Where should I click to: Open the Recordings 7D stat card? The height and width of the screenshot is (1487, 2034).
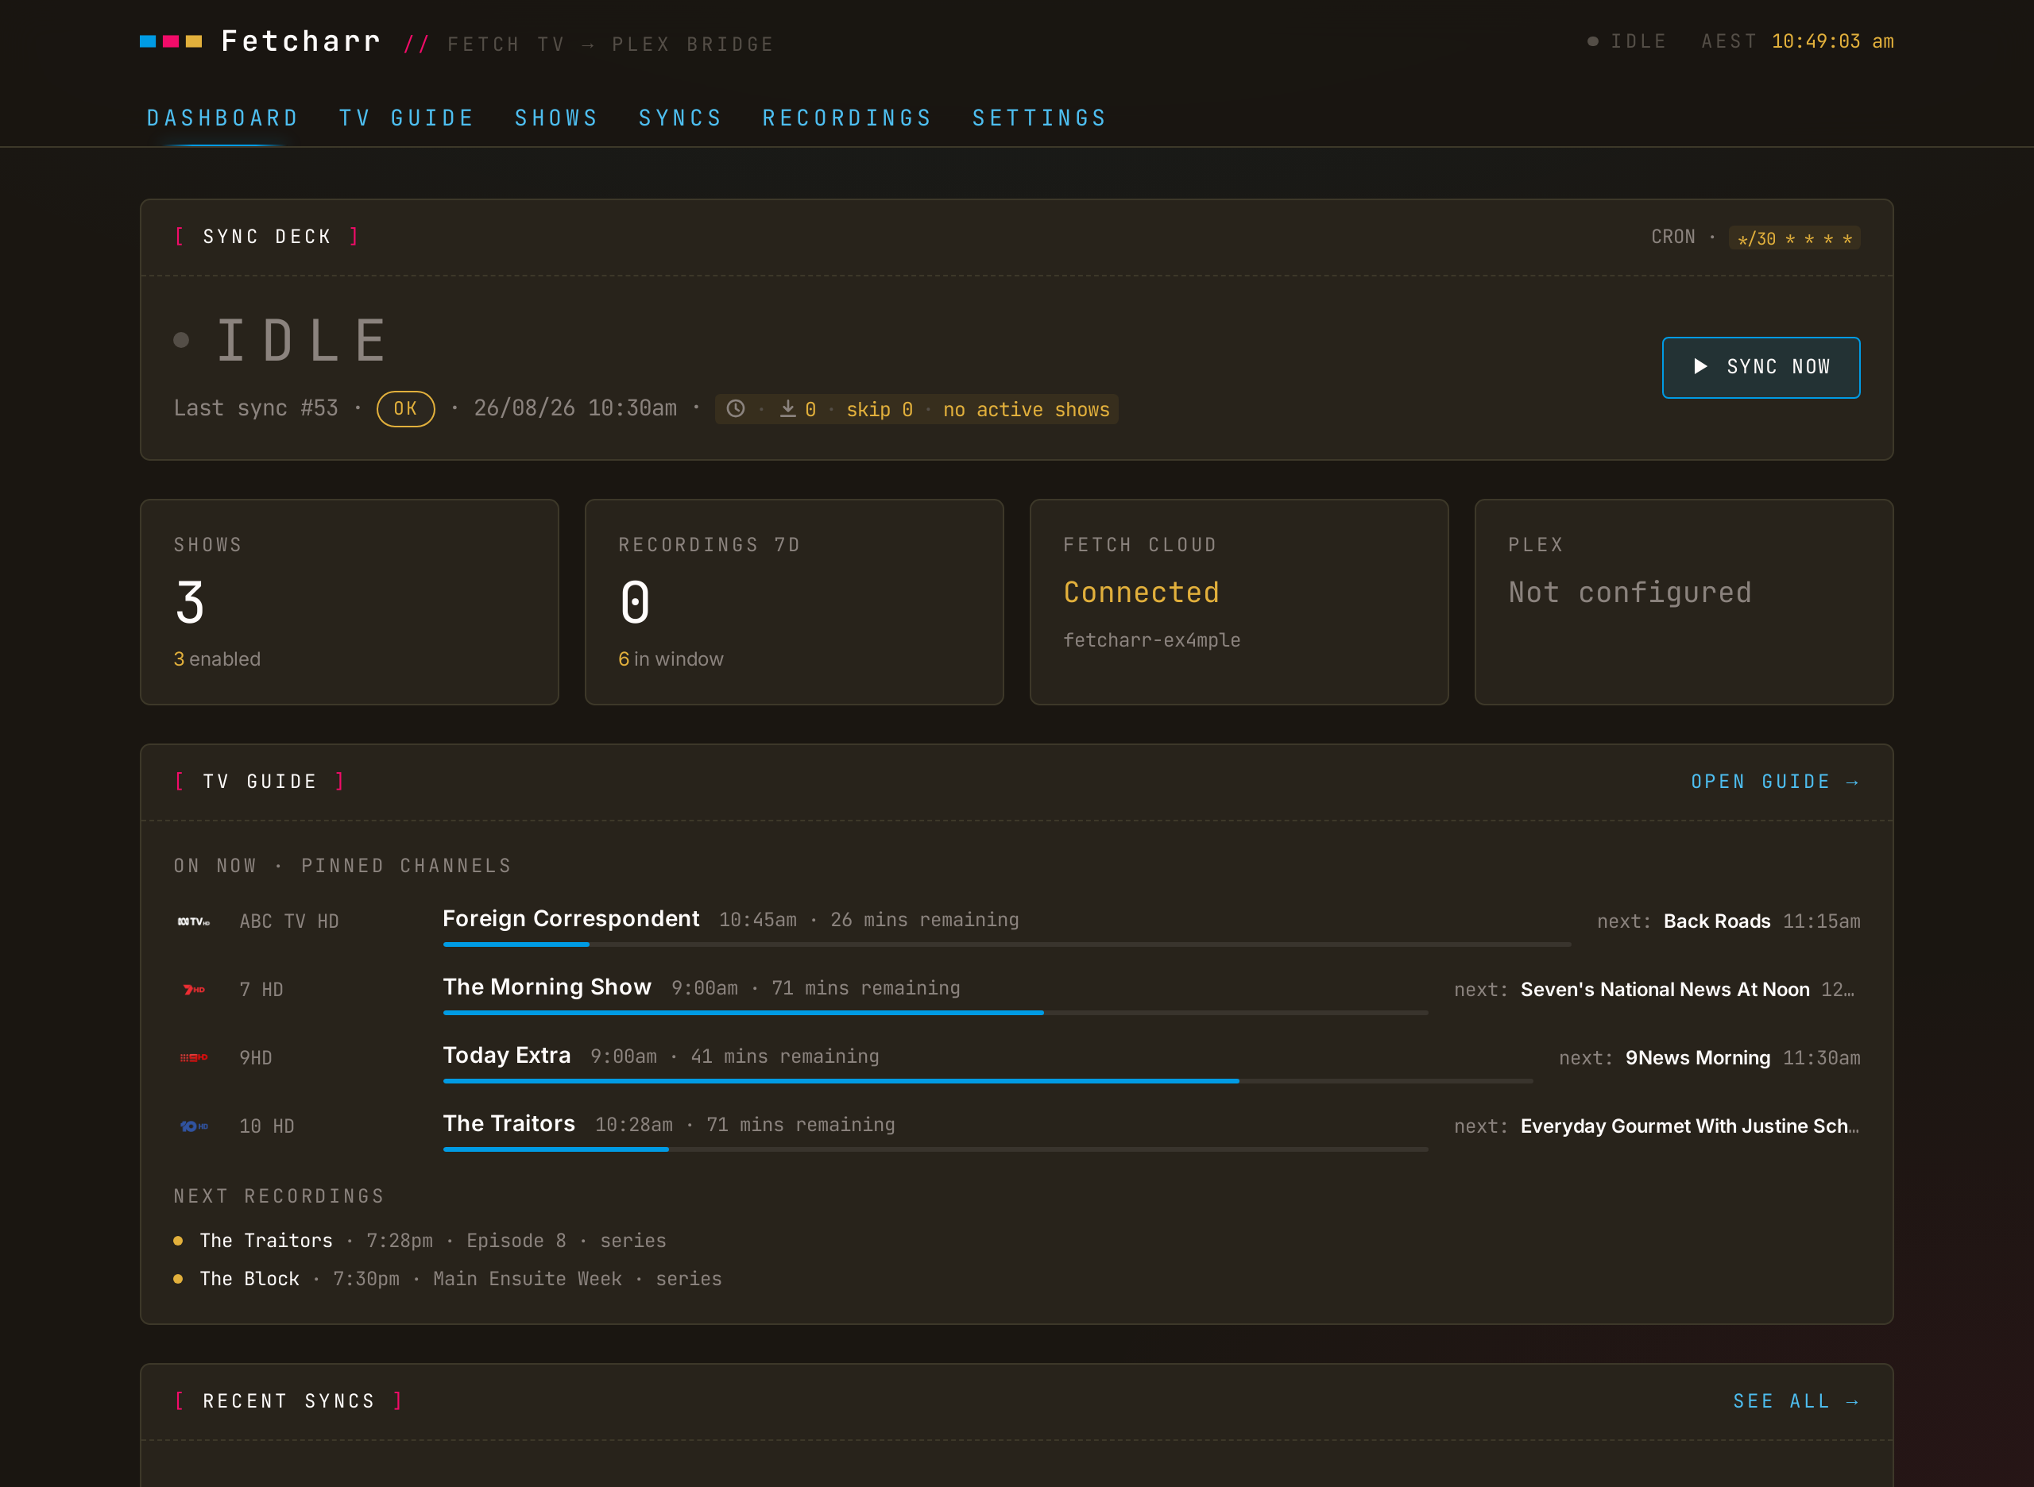(x=795, y=602)
